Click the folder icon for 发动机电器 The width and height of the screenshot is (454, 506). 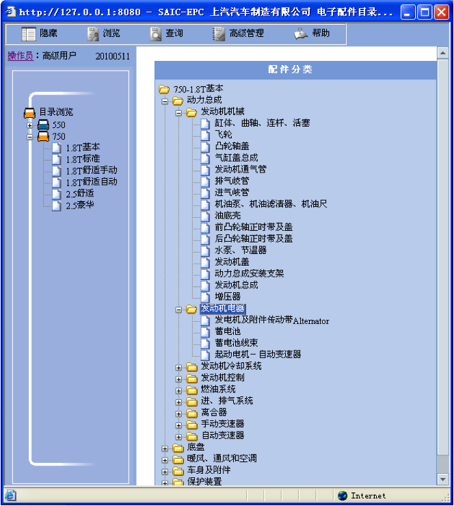point(191,309)
